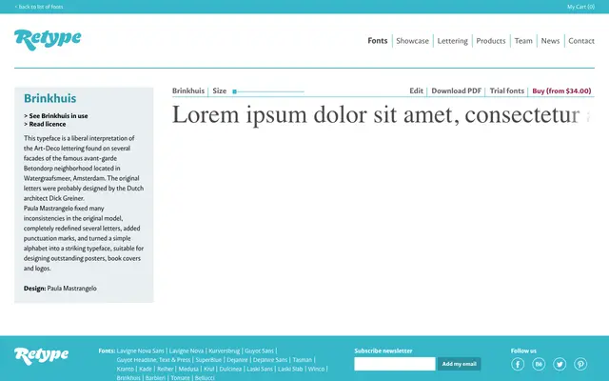Image resolution: width=609 pixels, height=381 pixels.
Task: Open the Behance icon under Follow us
Action: tap(539, 364)
